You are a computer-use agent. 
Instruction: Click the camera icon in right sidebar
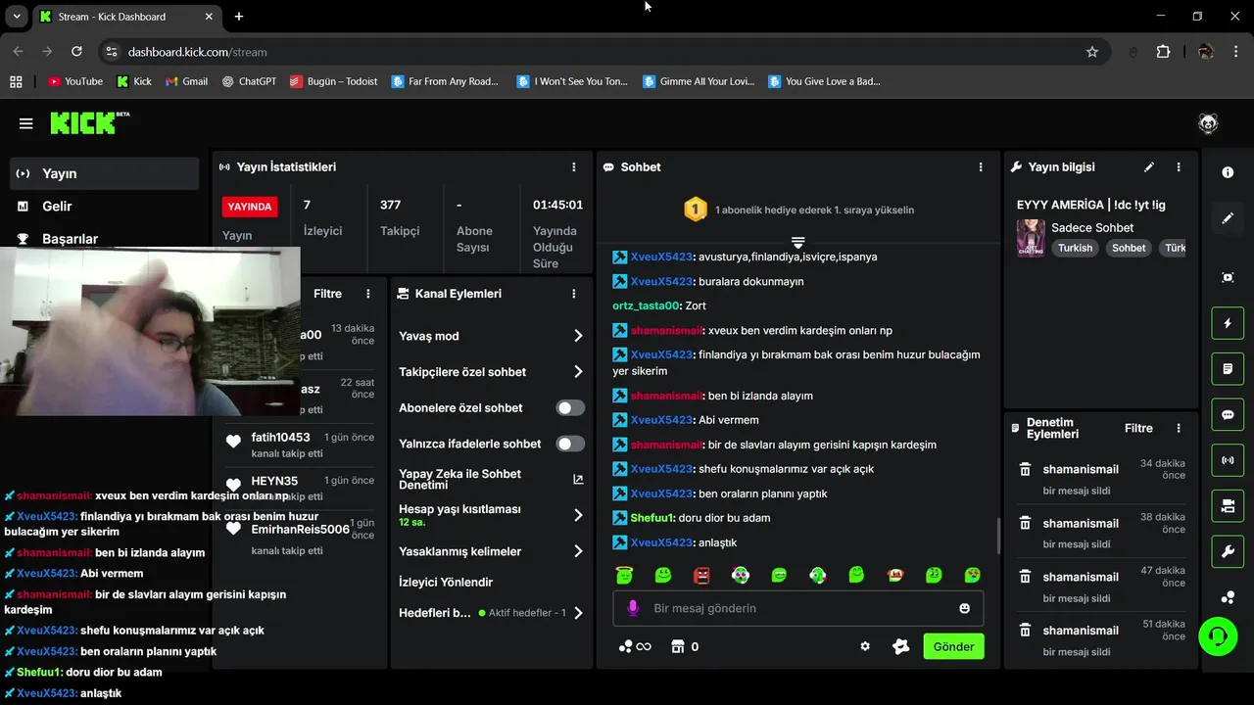[x=1228, y=506]
